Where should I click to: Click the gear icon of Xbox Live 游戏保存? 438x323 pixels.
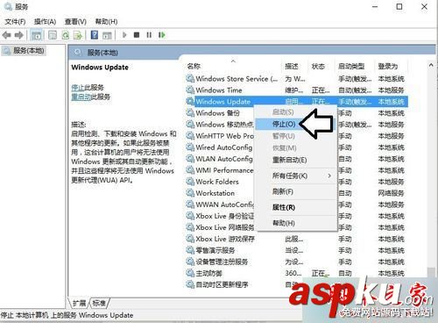190,239
